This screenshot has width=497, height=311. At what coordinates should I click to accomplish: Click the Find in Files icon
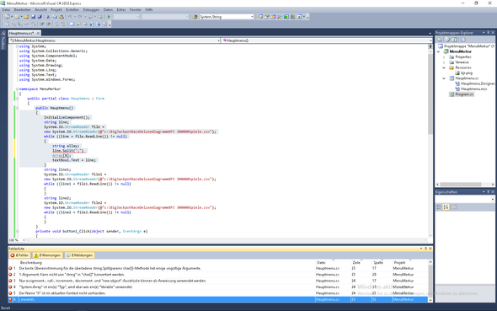(x=195, y=17)
